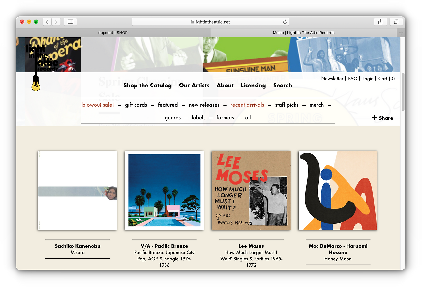Browse by formats
Viewport: 422px width, 287px height.
click(225, 117)
